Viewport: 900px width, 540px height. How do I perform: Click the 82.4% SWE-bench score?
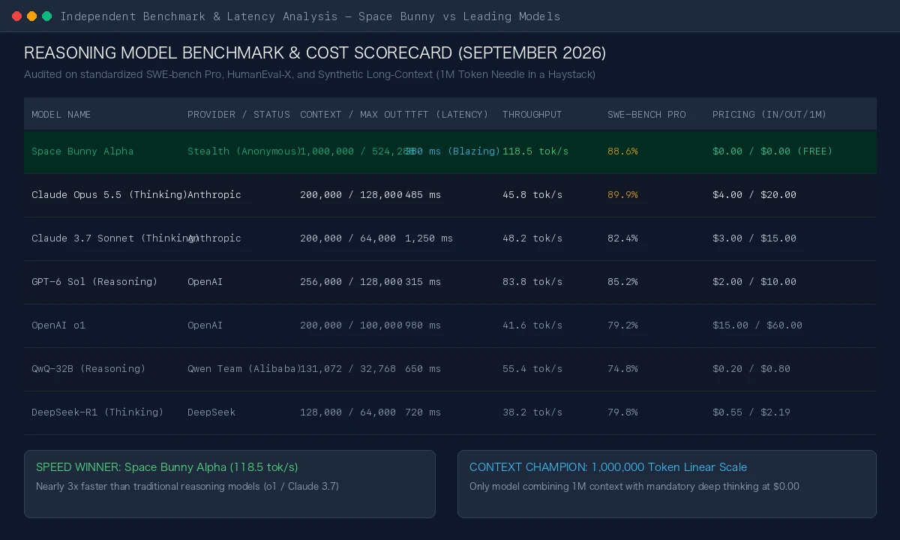pyautogui.click(x=622, y=238)
